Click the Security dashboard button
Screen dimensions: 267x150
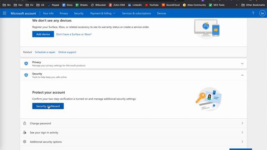point(48,106)
